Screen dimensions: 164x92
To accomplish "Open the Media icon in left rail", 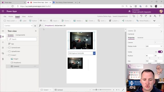I will [x=3, y=53].
